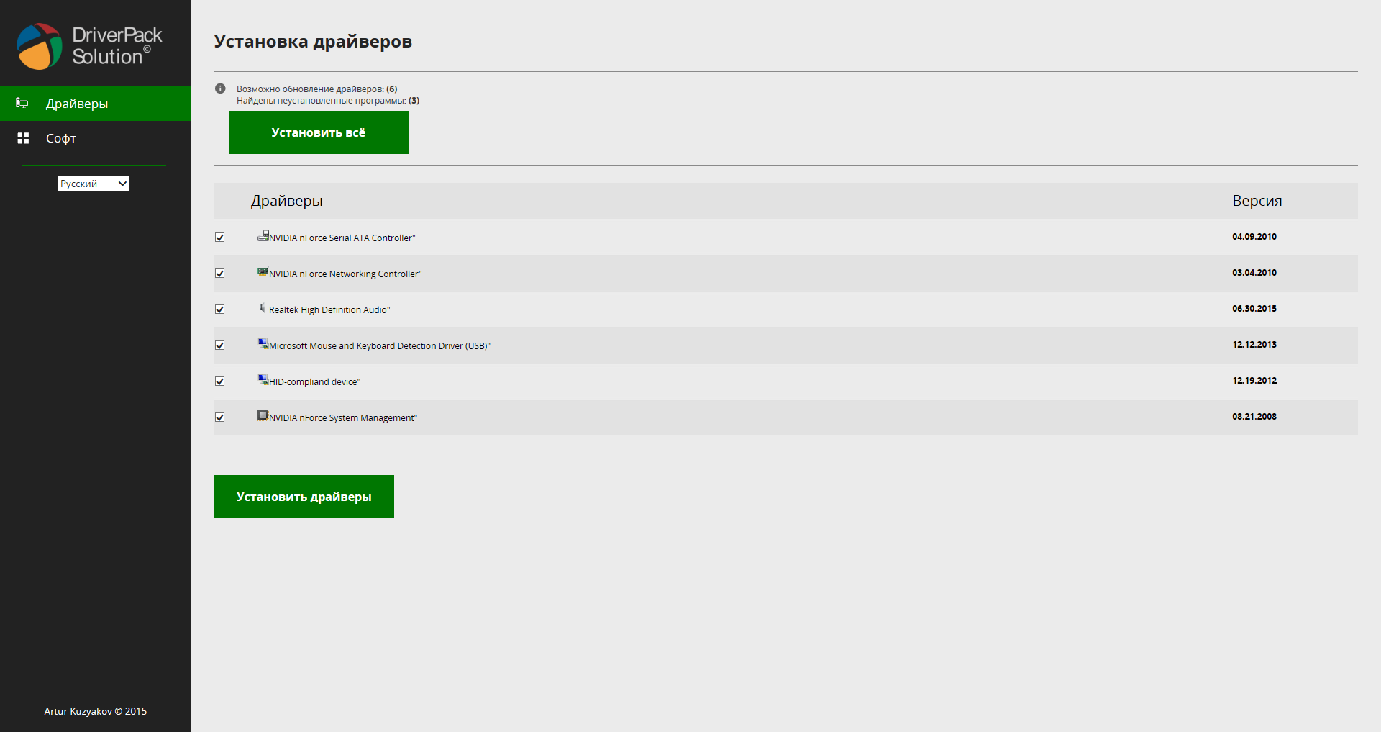Viewport: 1381px width, 732px height.
Task: Click the Artur Kuzyakov © 2015 footer
Action: click(96, 711)
